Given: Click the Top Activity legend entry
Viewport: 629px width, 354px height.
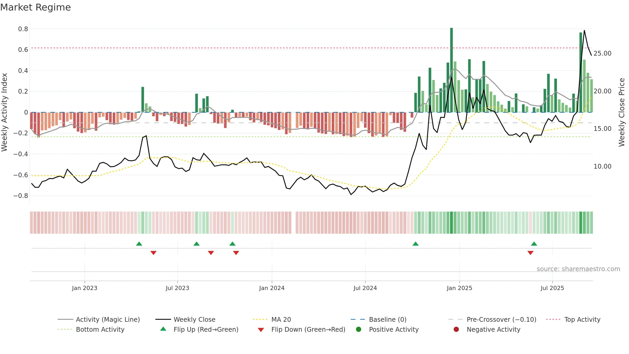Looking at the screenshot, I should tap(573, 319).
